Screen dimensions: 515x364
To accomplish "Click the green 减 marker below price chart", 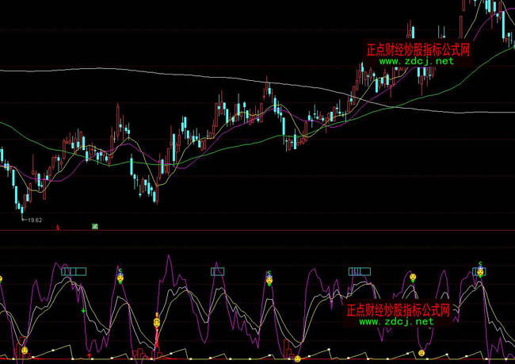I will click(x=94, y=227).
